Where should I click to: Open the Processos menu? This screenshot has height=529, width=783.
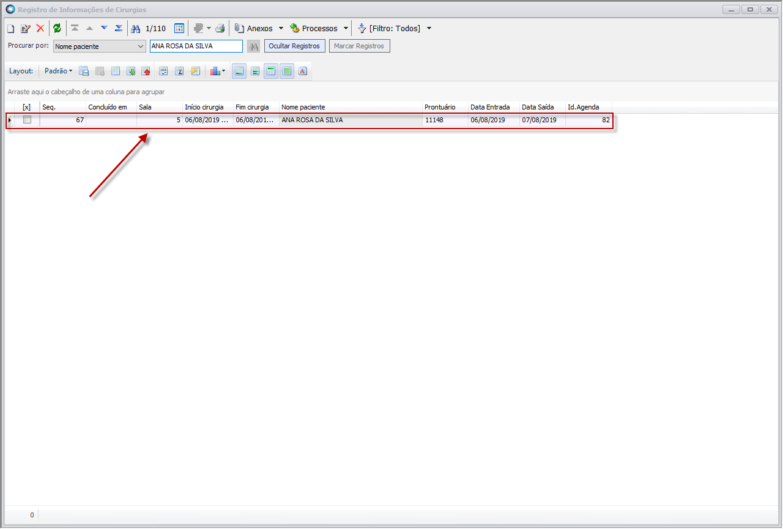click(x=314, y=28)
